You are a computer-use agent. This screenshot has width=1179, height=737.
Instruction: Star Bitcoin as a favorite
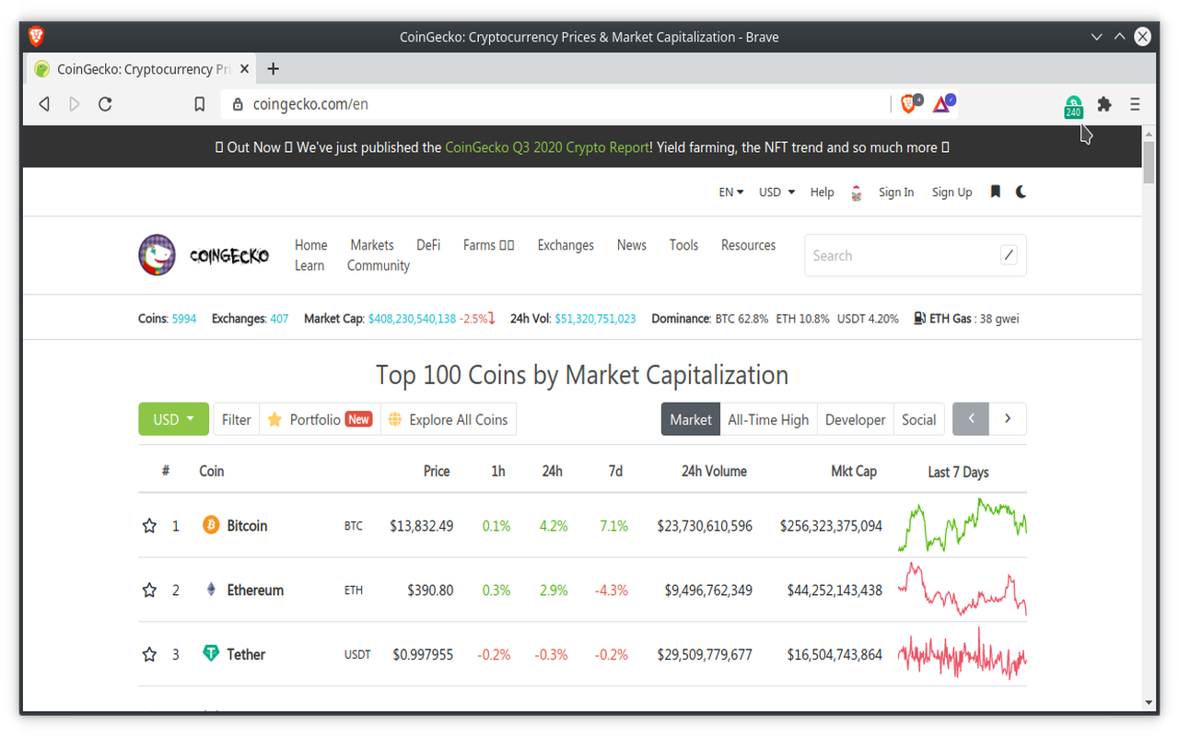tap(149, 526)
